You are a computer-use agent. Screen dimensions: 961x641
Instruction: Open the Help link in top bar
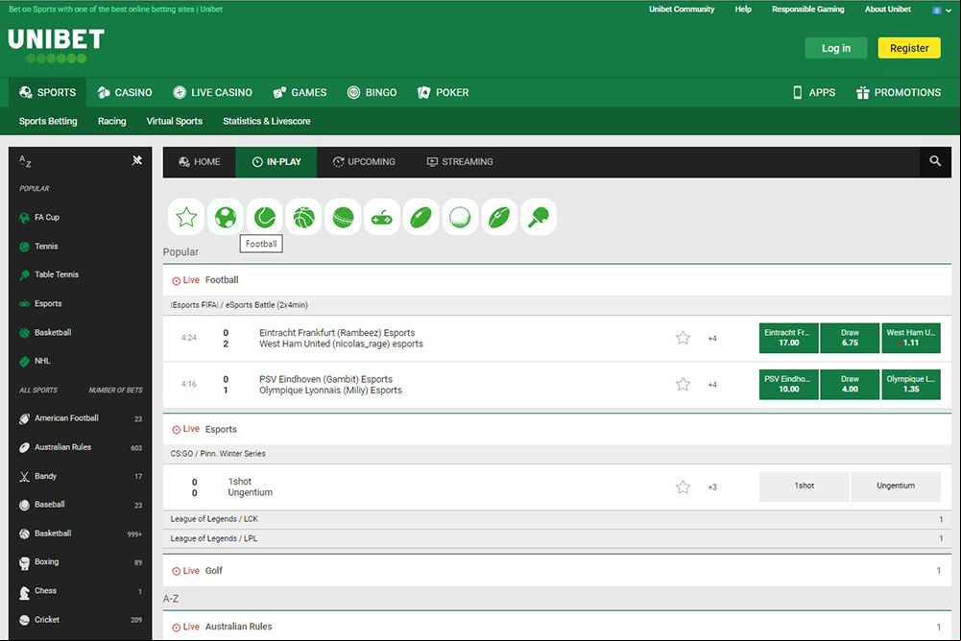coord(743,10)
